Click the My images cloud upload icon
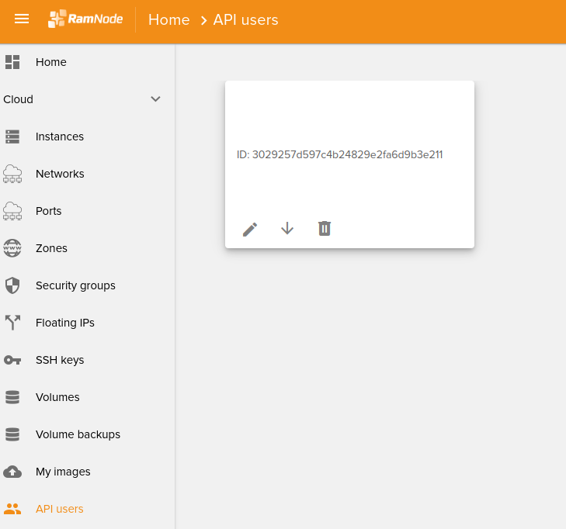The image size is (566, 529). [12, 472]
